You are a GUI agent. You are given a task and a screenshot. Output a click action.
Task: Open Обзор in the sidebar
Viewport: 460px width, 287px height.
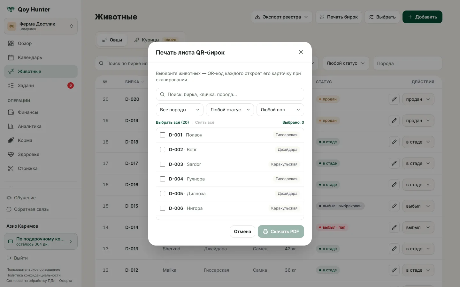click(41, 43)
